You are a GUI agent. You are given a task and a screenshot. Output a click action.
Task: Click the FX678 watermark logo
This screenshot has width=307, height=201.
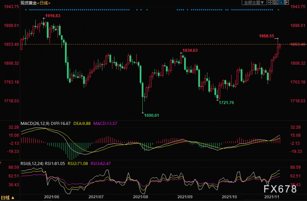[x=281, y=189]
